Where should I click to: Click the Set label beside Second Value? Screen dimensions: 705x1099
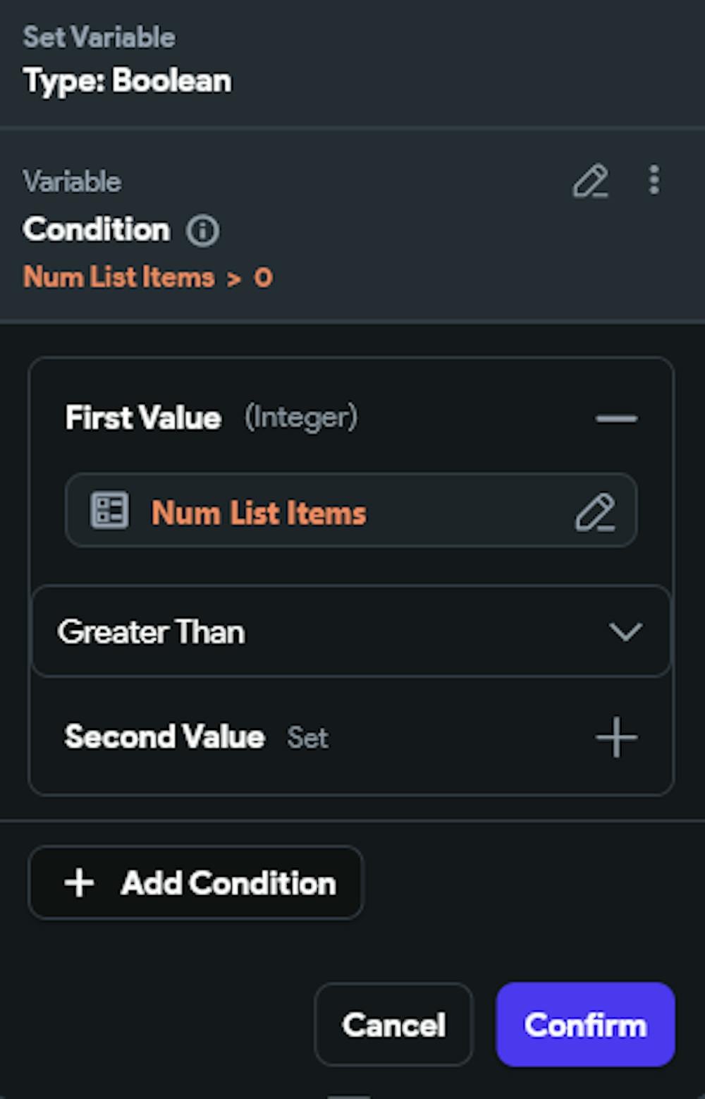coord(307,738)
